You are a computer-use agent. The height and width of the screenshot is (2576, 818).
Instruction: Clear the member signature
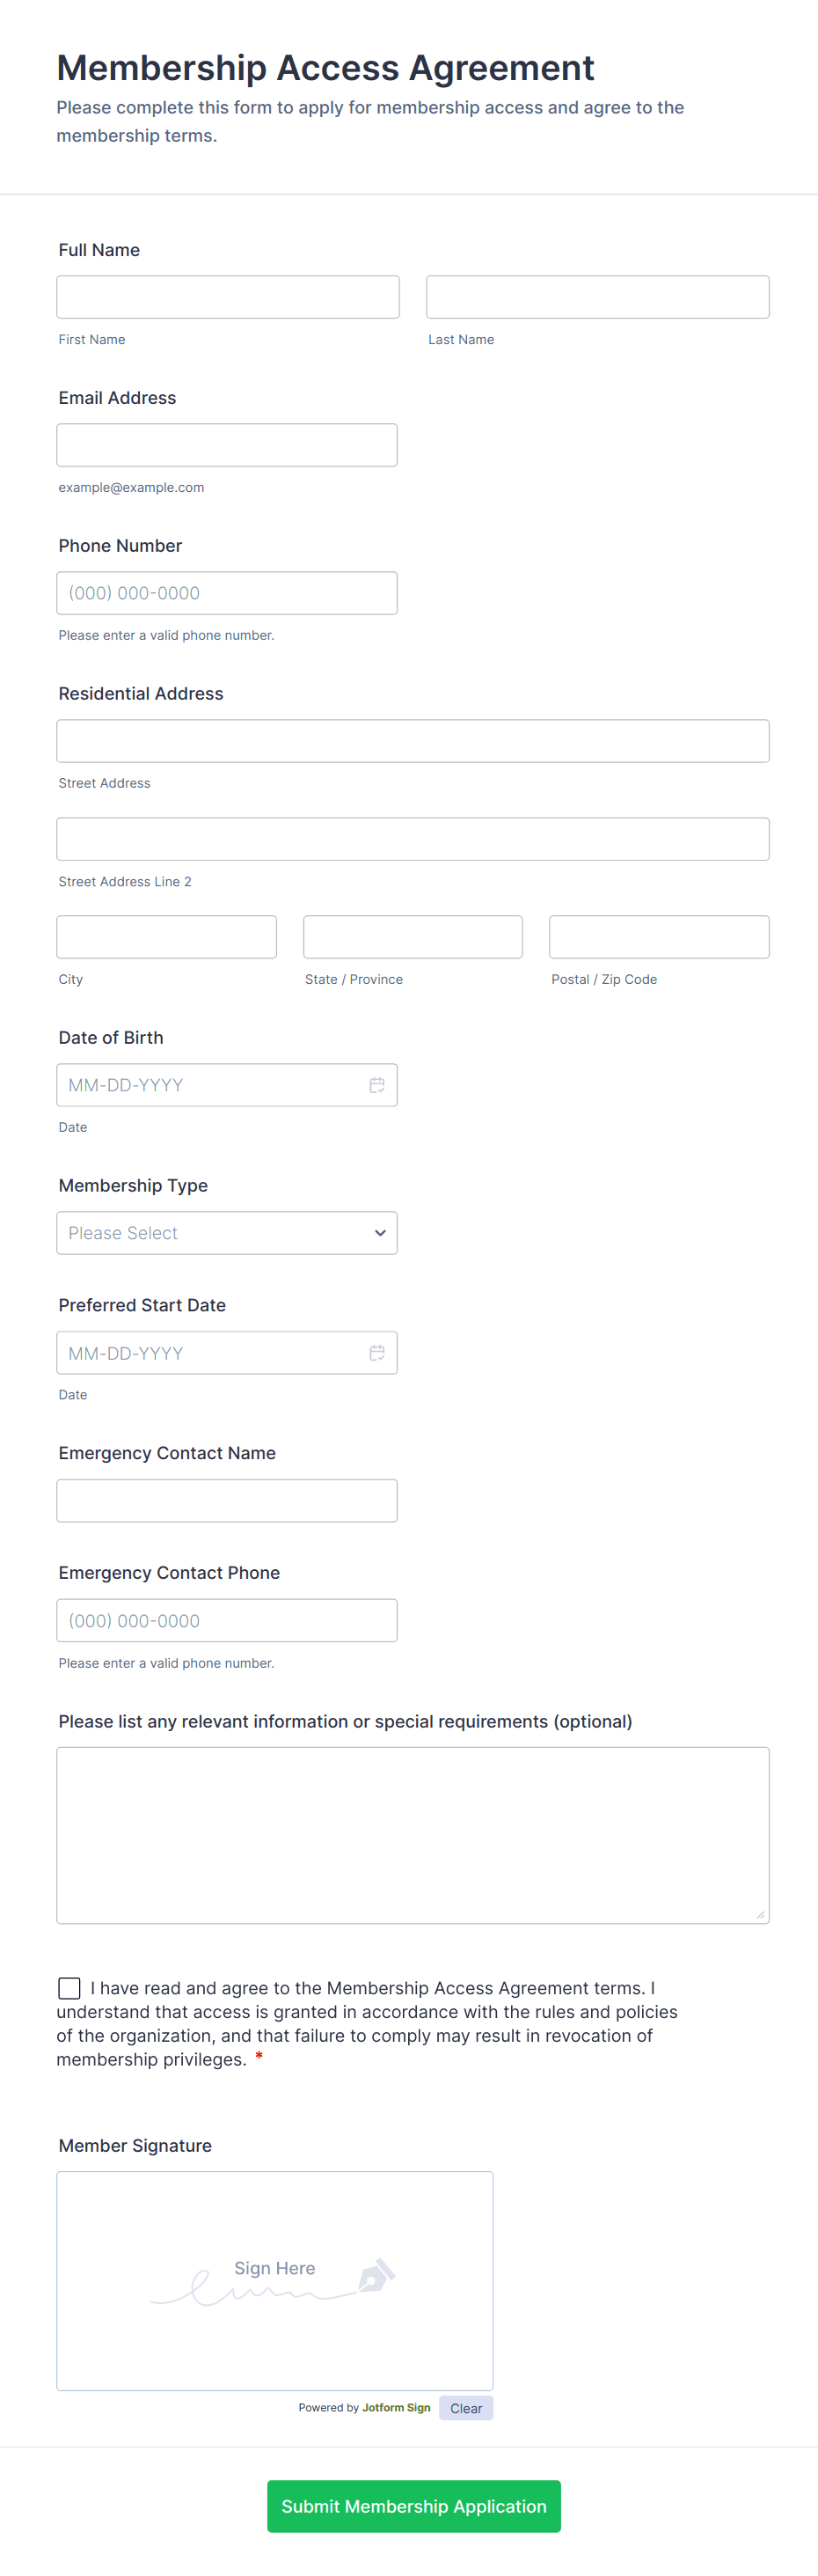466,2408
